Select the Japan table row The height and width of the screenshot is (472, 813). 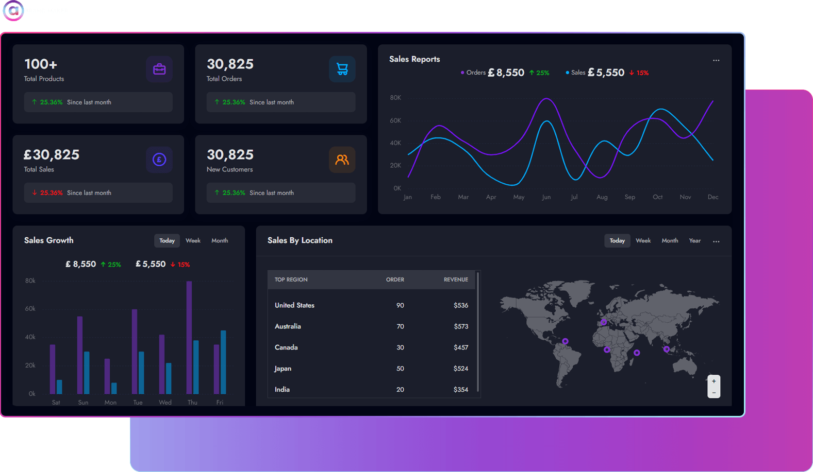click(372, 369)
